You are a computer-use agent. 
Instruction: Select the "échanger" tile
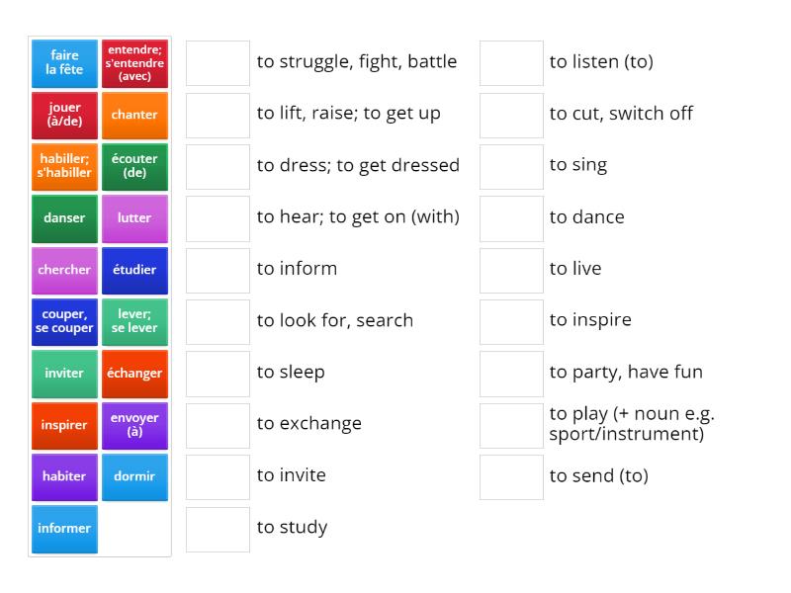point(134,373)
